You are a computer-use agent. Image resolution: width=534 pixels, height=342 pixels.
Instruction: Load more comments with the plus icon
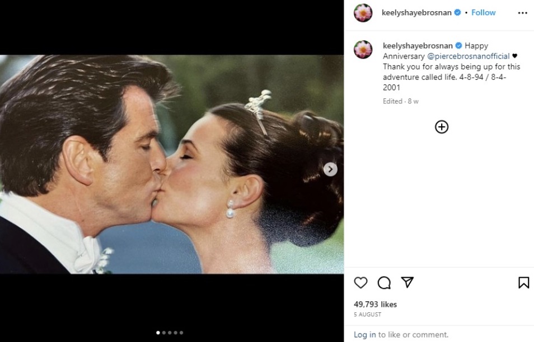(442, 127)
